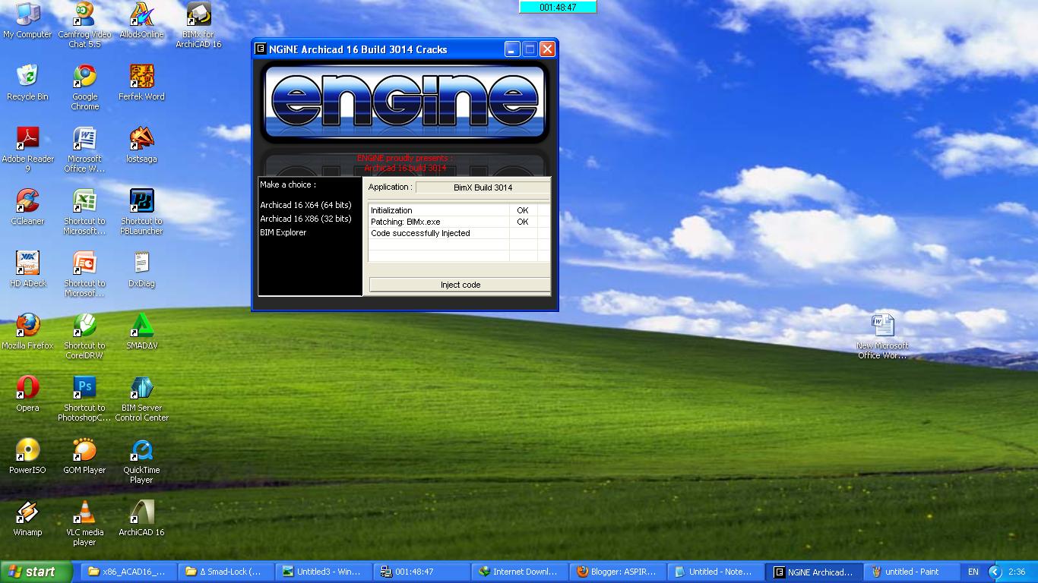Launch VLC media player icon
Viewport: 1038px width, 583px height.
(84, 523)
